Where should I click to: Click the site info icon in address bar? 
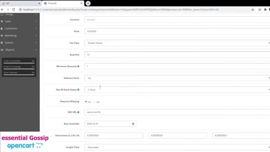21,10
